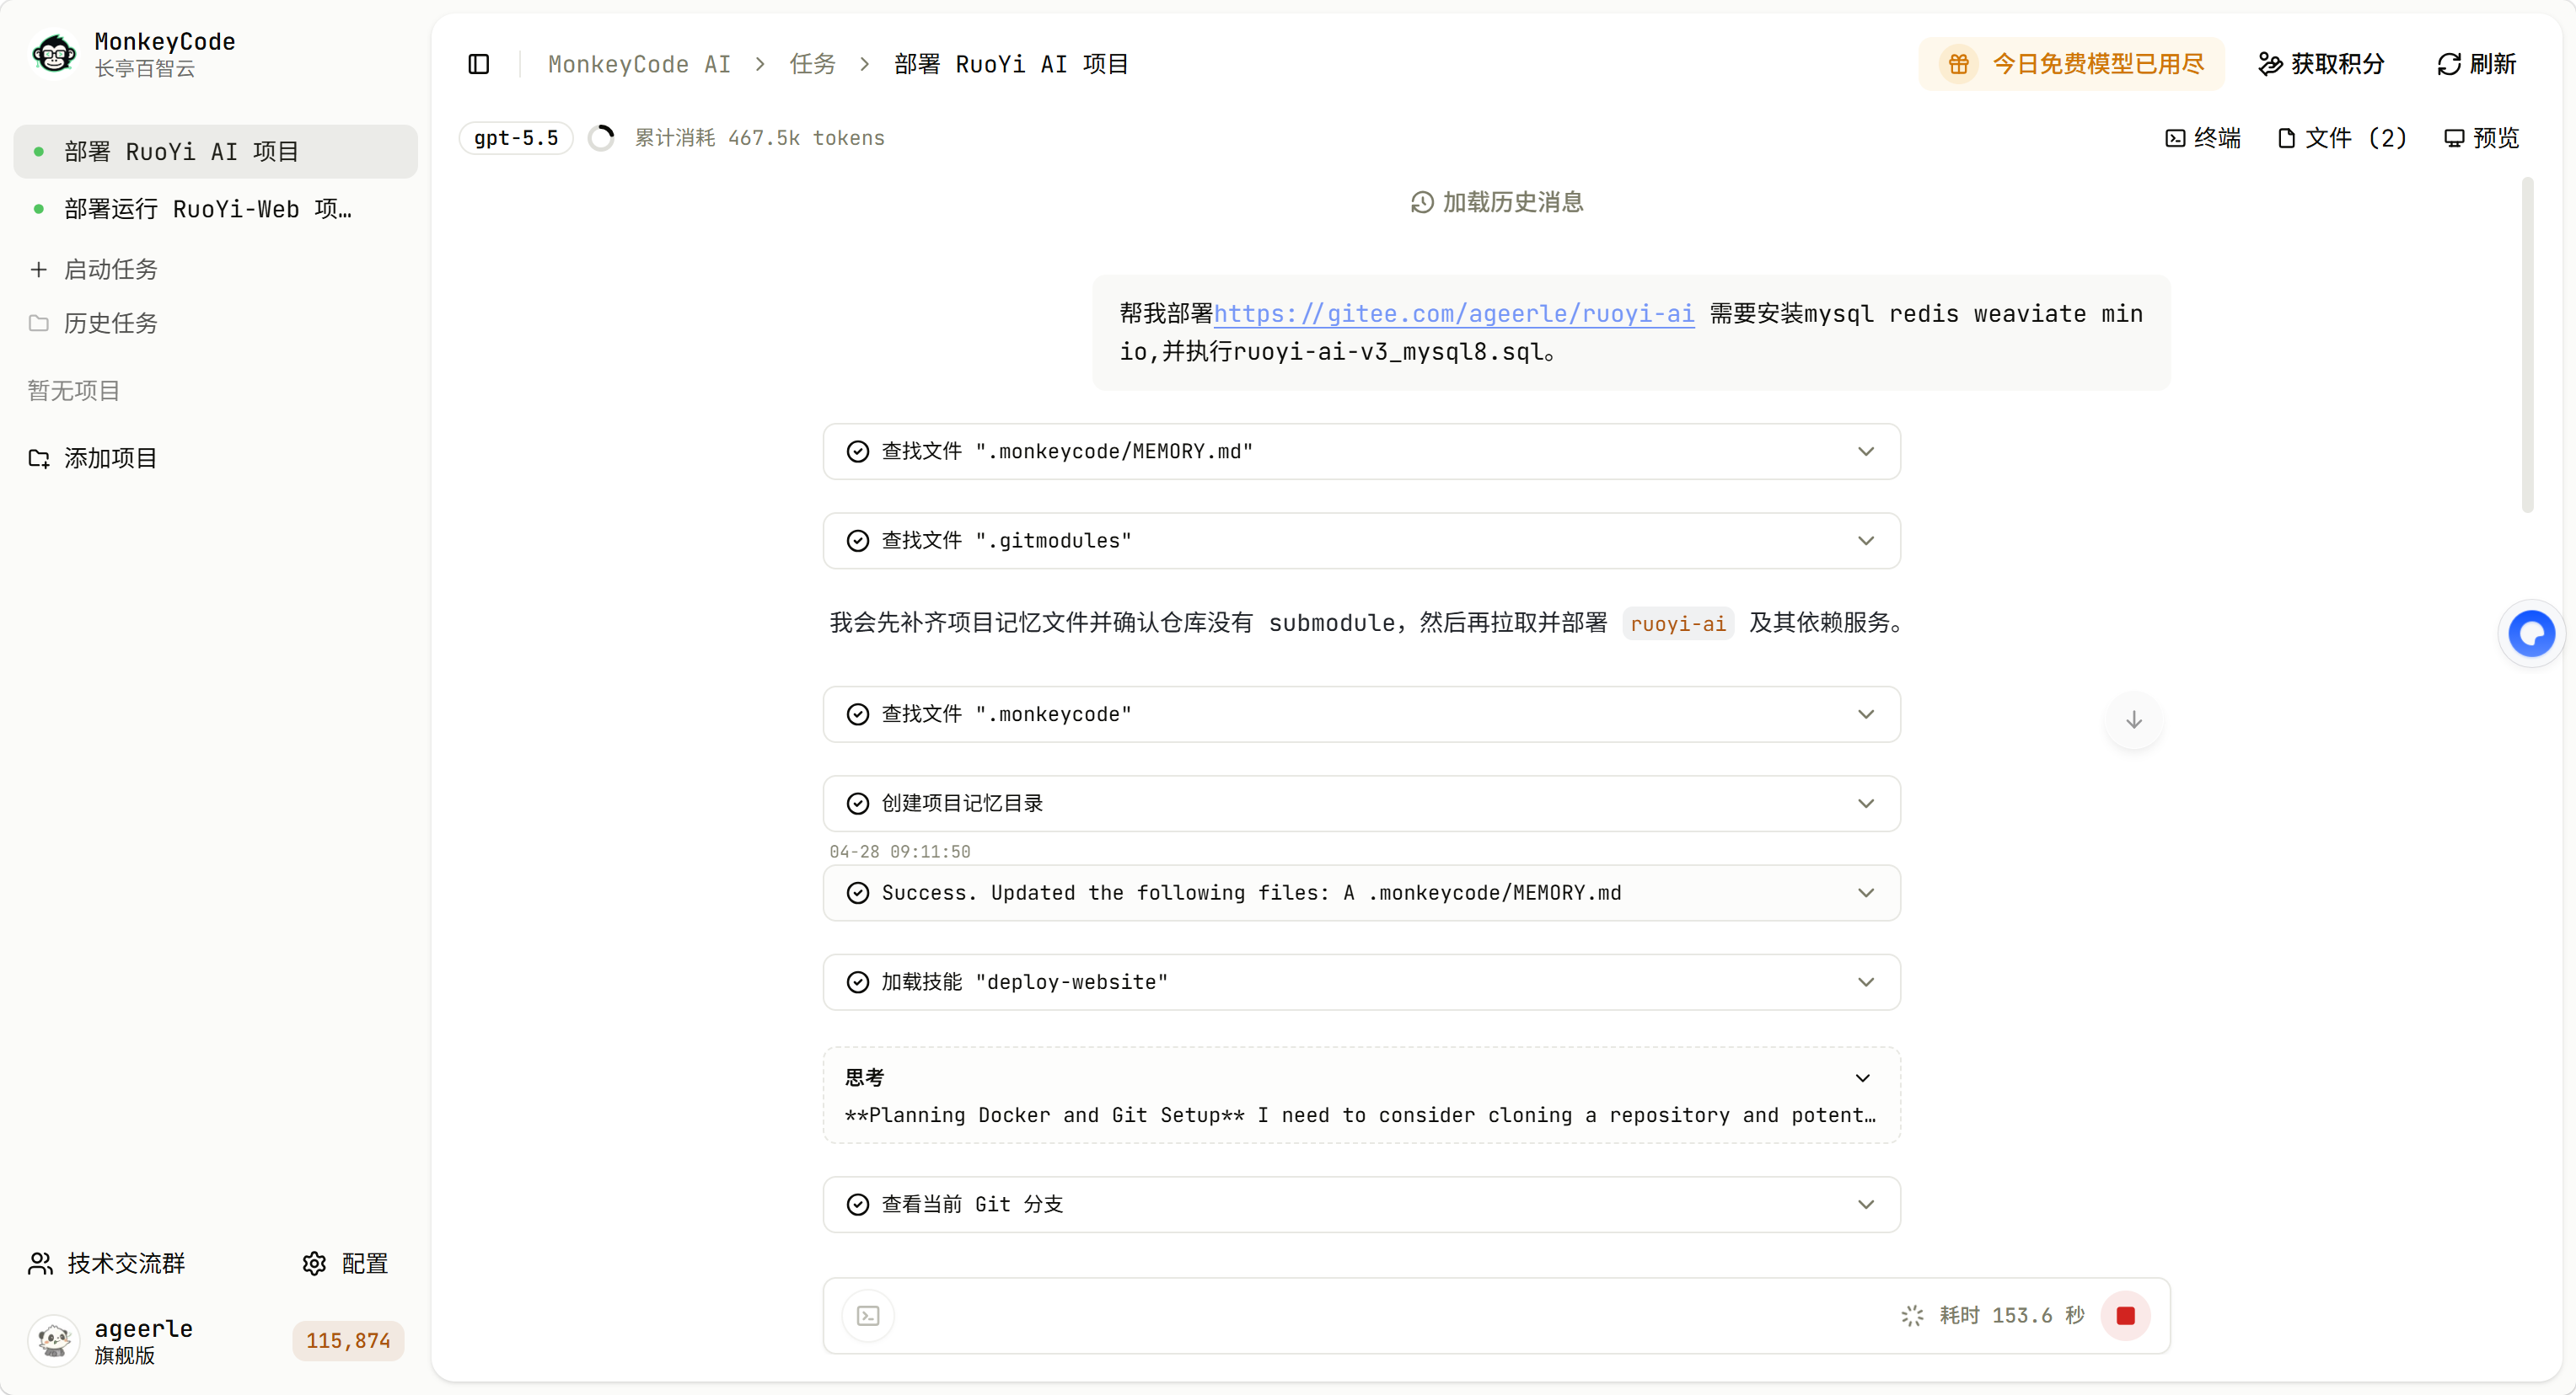Click the inline ruoyi-ai code tag

[1678, 623]
